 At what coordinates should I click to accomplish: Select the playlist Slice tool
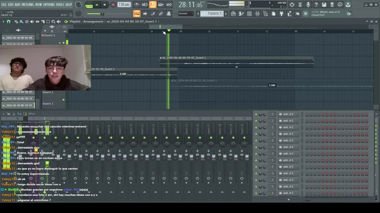43,22
